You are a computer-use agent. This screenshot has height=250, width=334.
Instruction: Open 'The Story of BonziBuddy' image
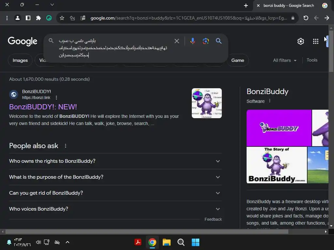277,165
